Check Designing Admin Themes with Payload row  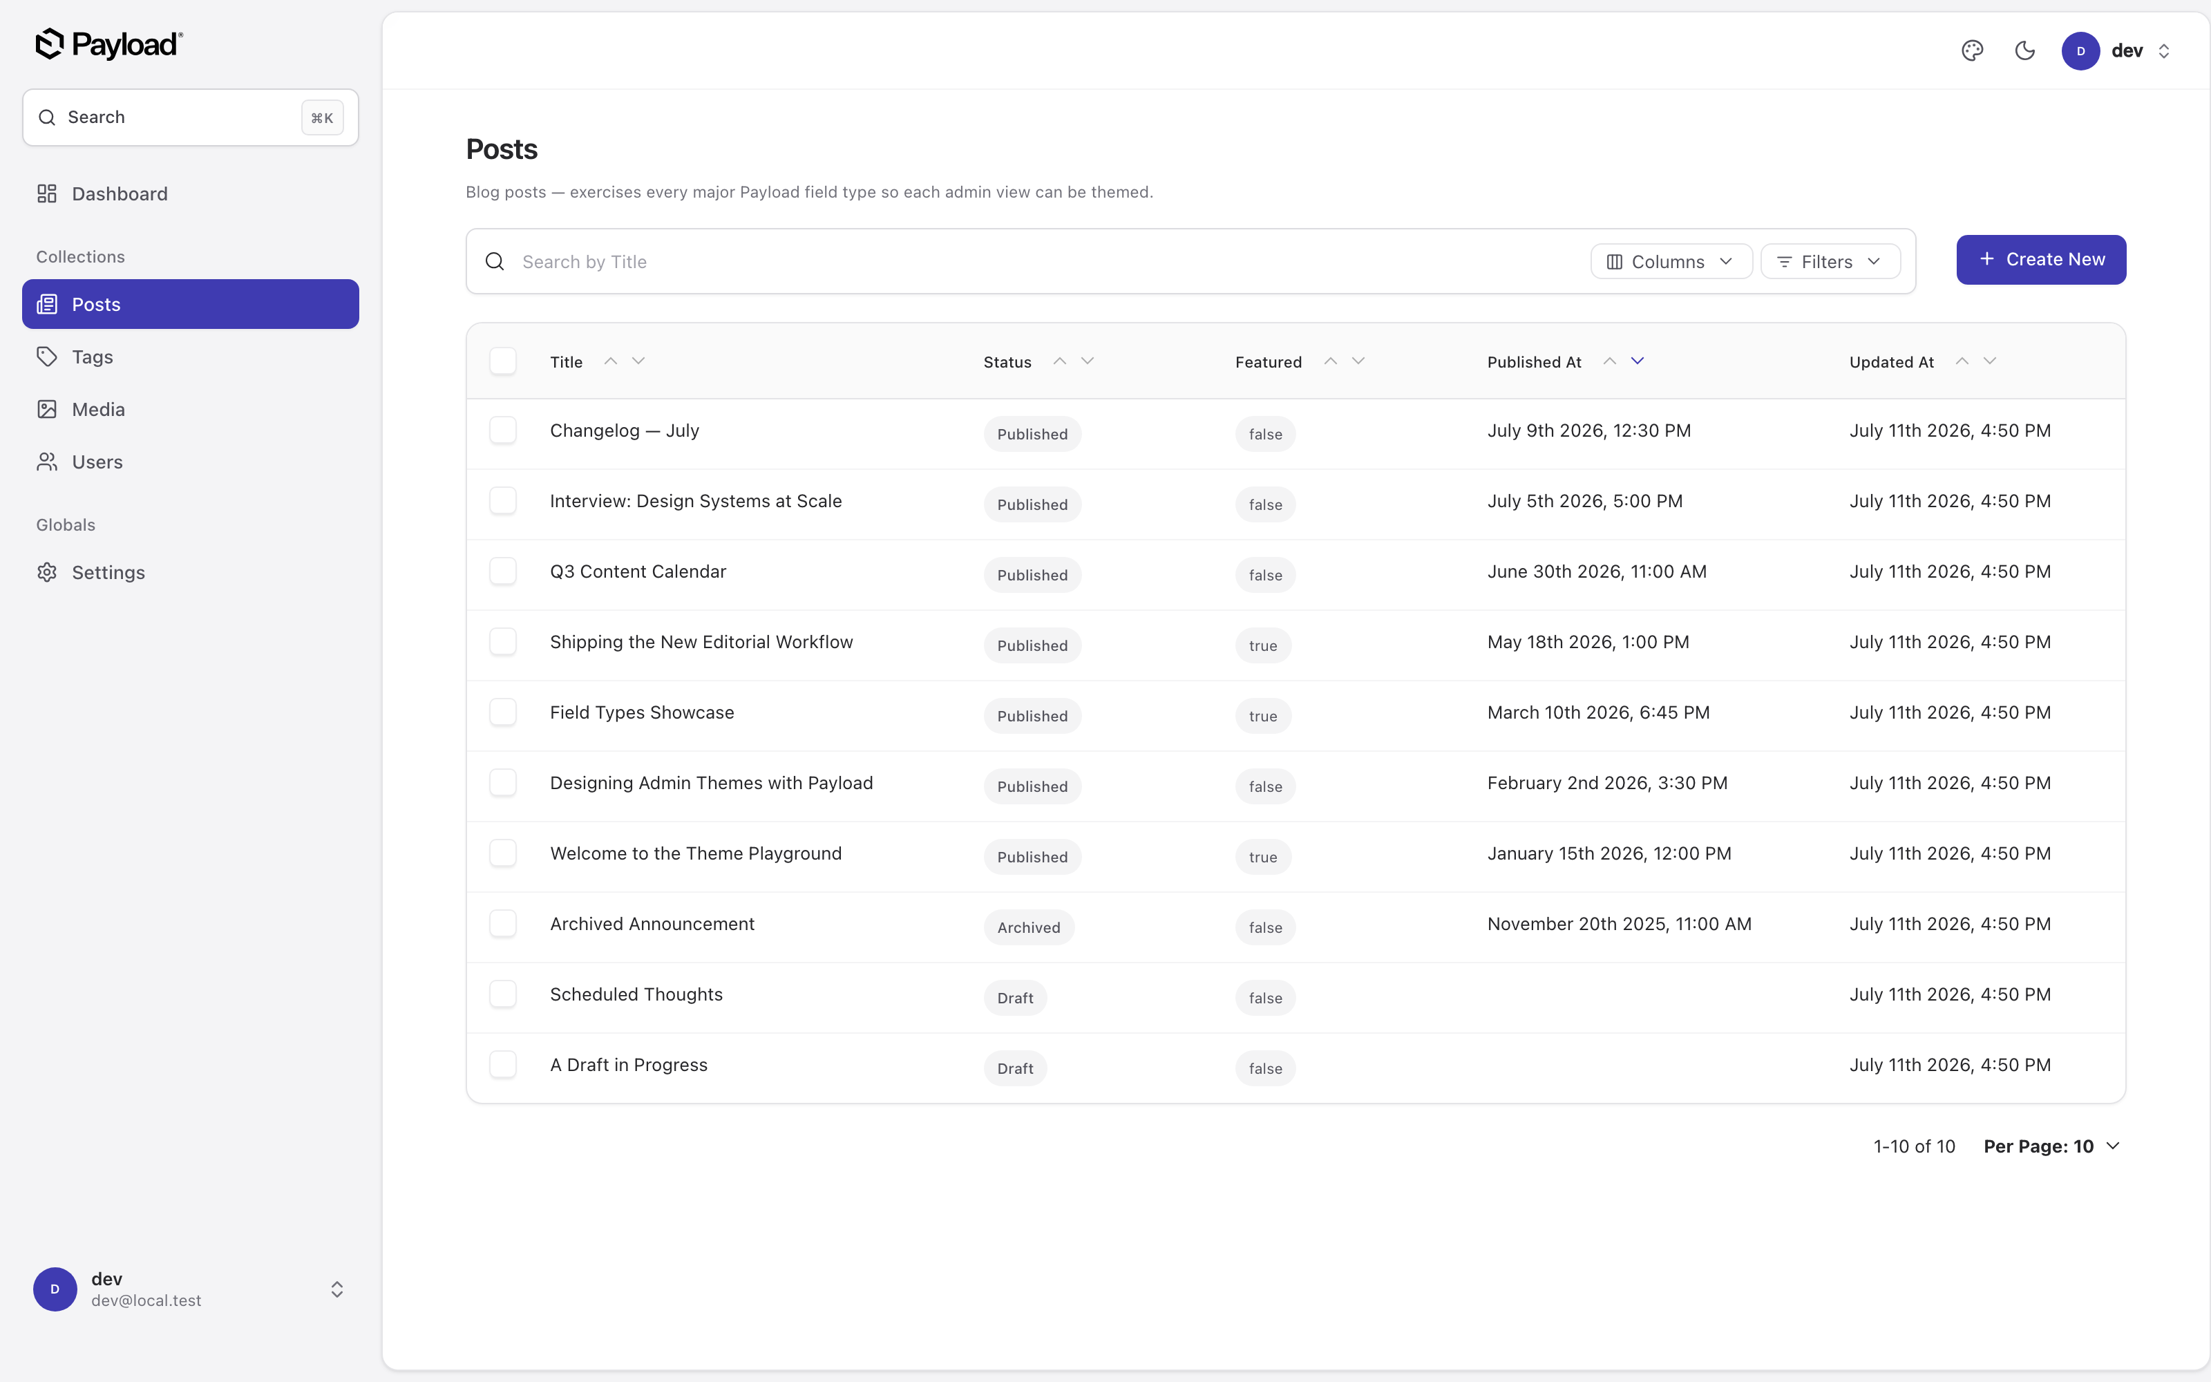502,782
